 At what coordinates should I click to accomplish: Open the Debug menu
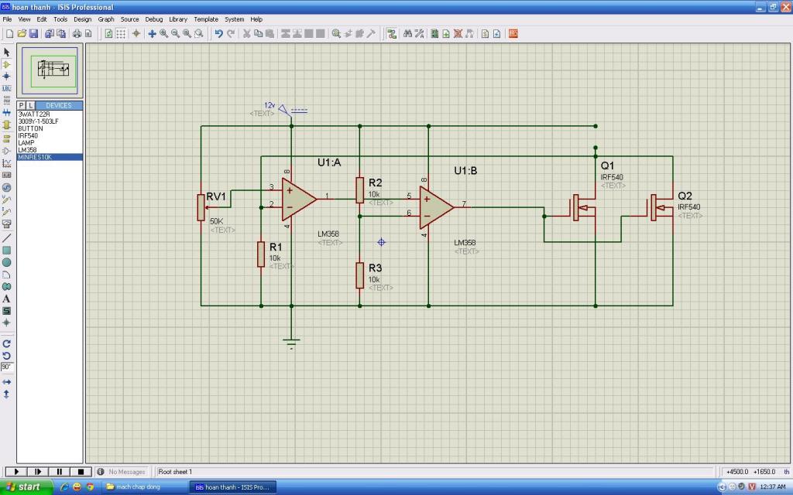154,19
